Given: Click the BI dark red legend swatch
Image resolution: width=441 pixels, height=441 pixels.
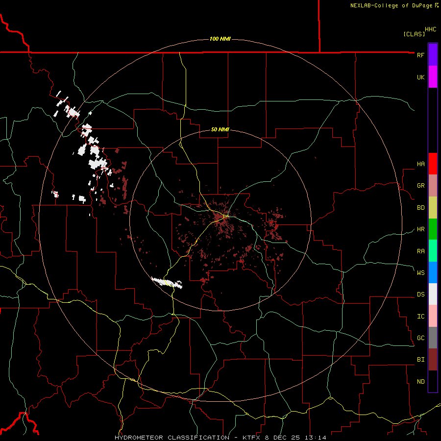Looking at the screenshot, I should [433, 360].
